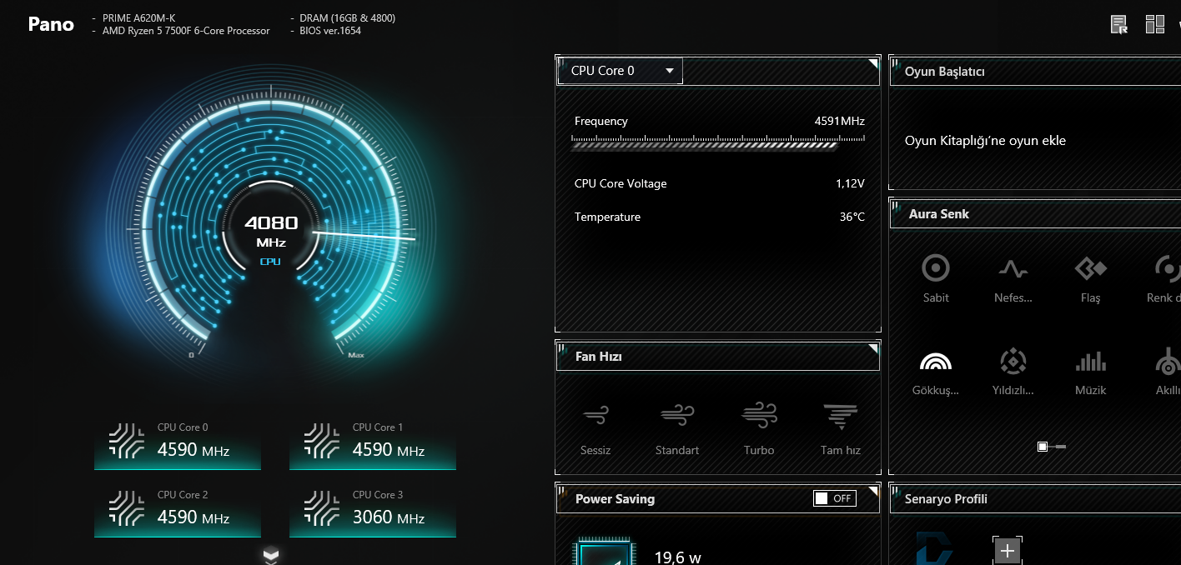The height and width of the screenshot is (565, 1181).
Task: Click the Fan Hızı panel corner triangle
Action: click(x=873, y=348)
